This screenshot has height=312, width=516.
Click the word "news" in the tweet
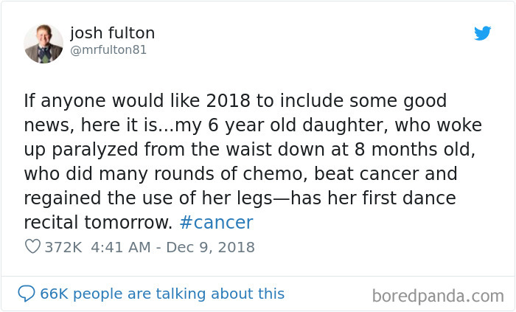[43, 125]
